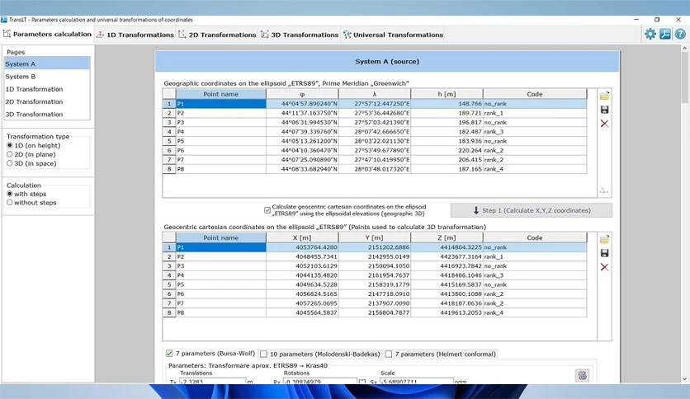The width and height of the screenshot is (690, 399).
Task: Click the TransLT app icon in title bar
Action: pos(4,20)
